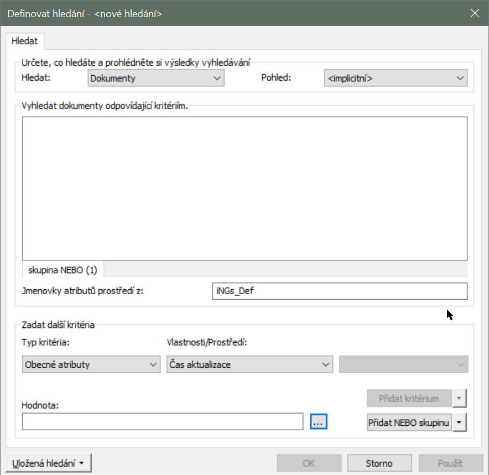The width and height of the screenshot is (489, 475).
Task: Open the Čas aktualizace property dropdown
Action: pyautogui.click(x=250, y=365)
